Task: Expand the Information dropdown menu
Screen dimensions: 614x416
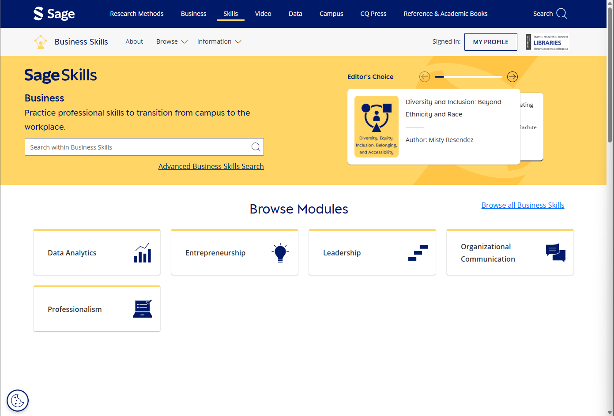Action: pyautogui.click(x=219, y=41)
